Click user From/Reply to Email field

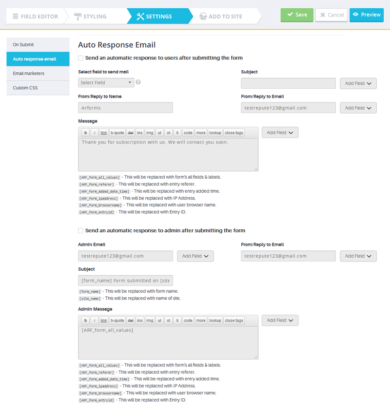288,108
